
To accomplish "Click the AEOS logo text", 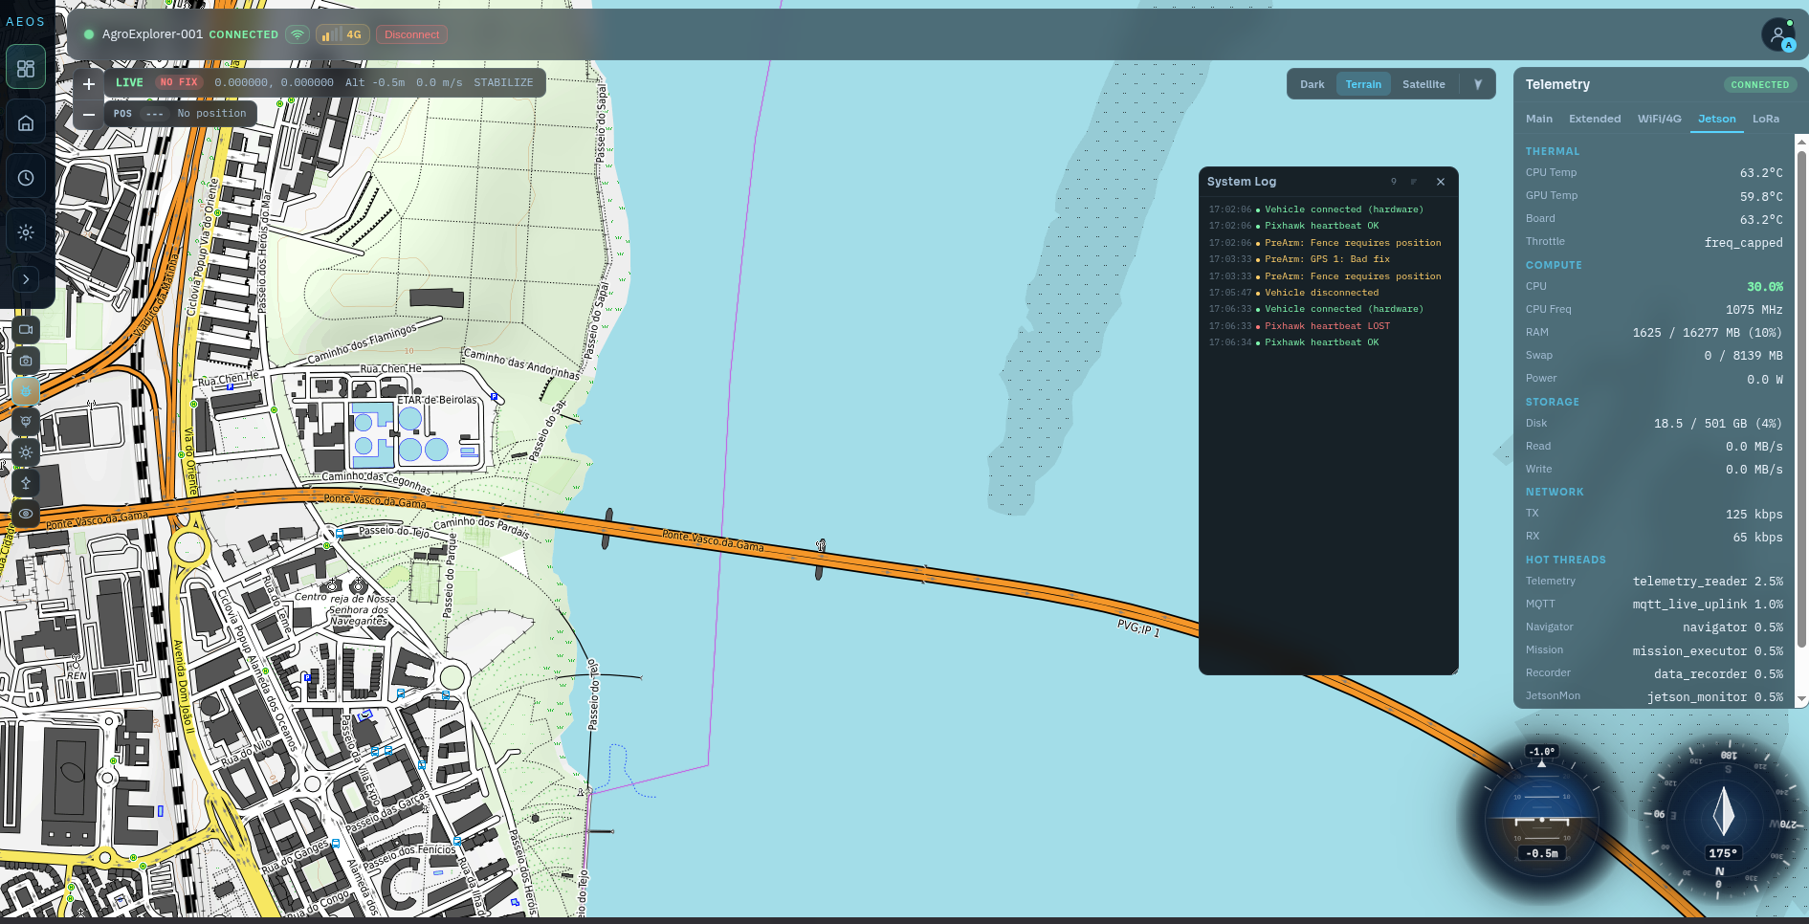I will tap(26, 21).
